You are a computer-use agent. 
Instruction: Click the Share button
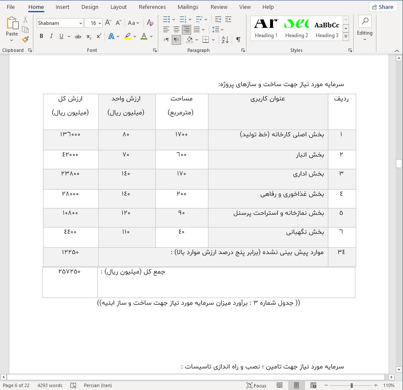[383, 7]
